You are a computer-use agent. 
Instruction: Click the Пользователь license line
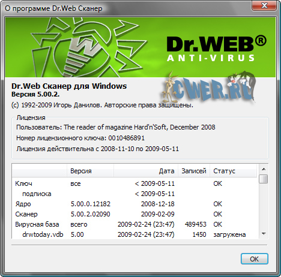[116, 127]
